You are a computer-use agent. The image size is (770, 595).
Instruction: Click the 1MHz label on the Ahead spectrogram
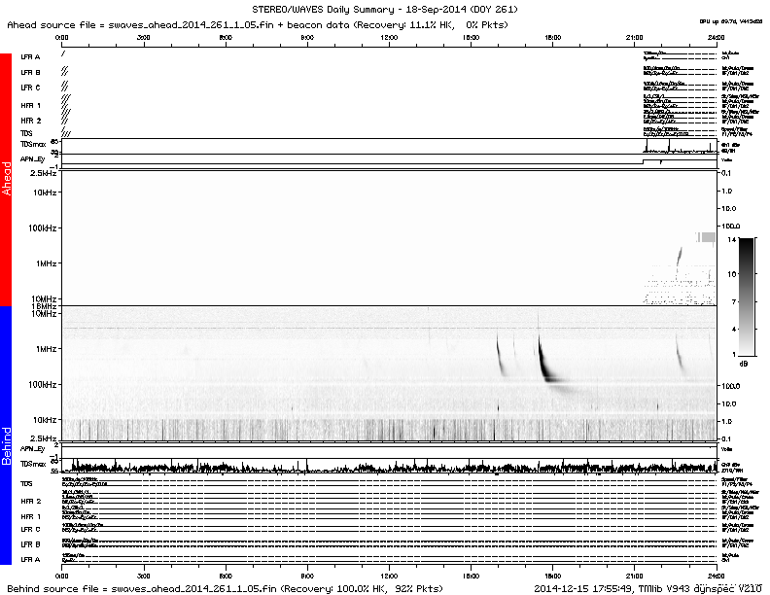[x=46, y=263]
